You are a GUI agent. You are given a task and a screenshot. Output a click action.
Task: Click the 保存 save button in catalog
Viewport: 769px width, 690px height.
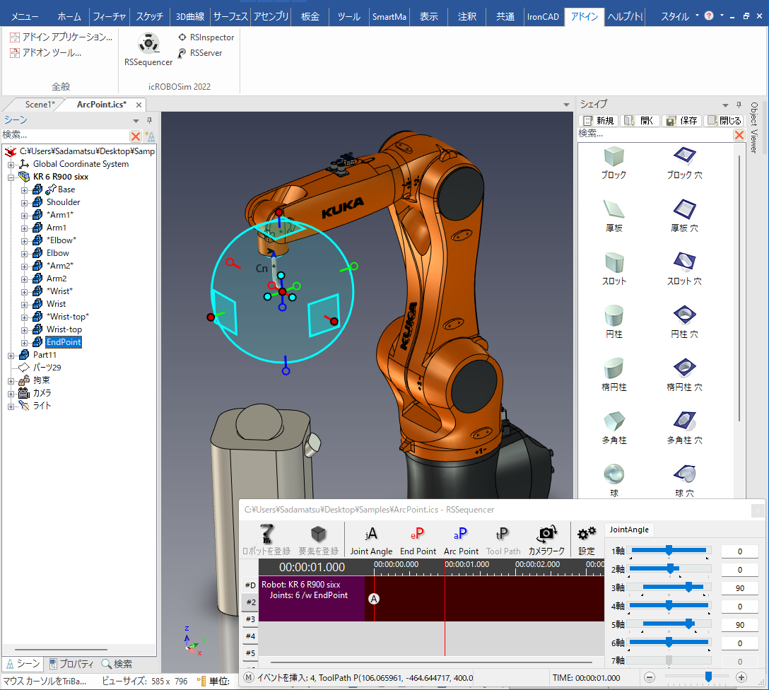click(x=681, y=121)
